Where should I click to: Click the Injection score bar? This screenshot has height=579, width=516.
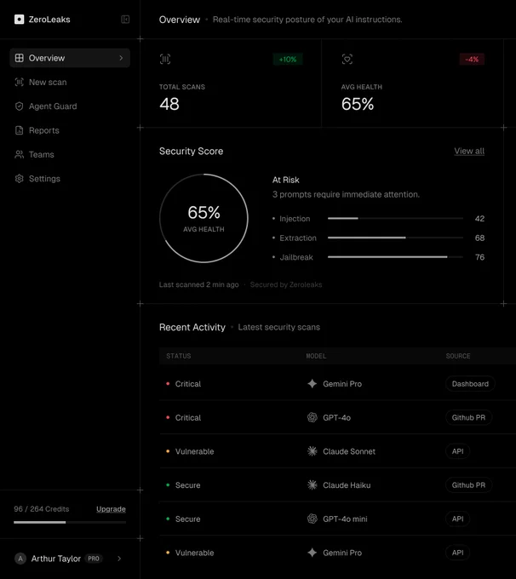395,219
